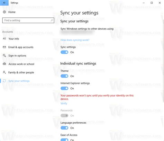Viewport: 164px width, 141px height.
Task: Open How does syncing work link
Action: pyautogui.click(x=75, y=40)
